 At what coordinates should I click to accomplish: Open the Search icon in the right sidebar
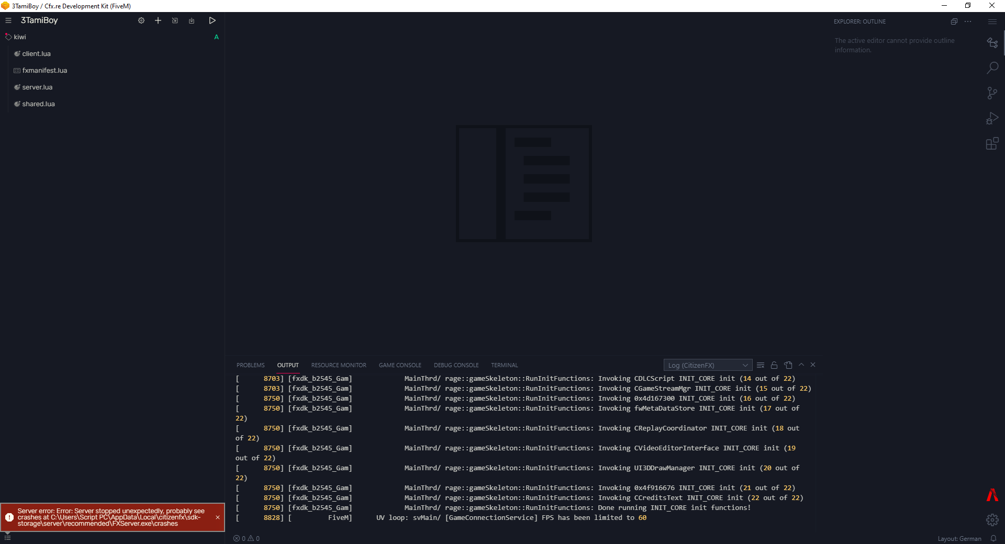click(x=992, y=67)
